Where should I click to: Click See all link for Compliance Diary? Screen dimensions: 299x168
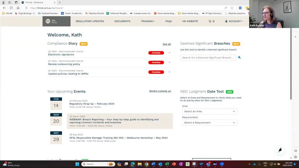[167, 44]
